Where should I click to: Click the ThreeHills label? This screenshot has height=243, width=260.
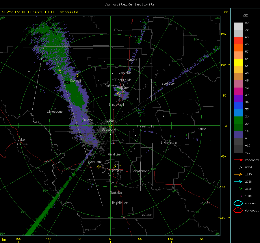coord(145,126)
